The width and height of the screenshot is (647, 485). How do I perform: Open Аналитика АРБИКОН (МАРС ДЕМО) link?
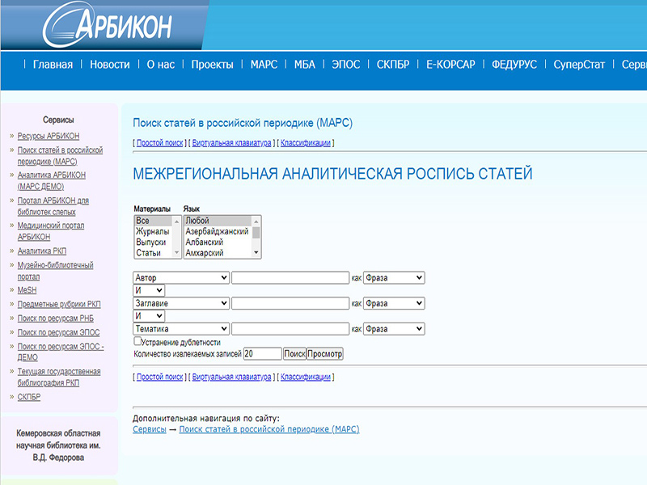coord(51,180)
